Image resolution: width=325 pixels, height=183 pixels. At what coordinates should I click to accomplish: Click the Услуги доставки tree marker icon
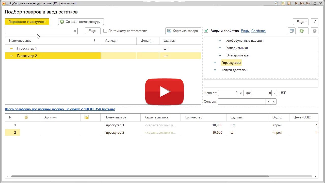(x=215, y=70)
